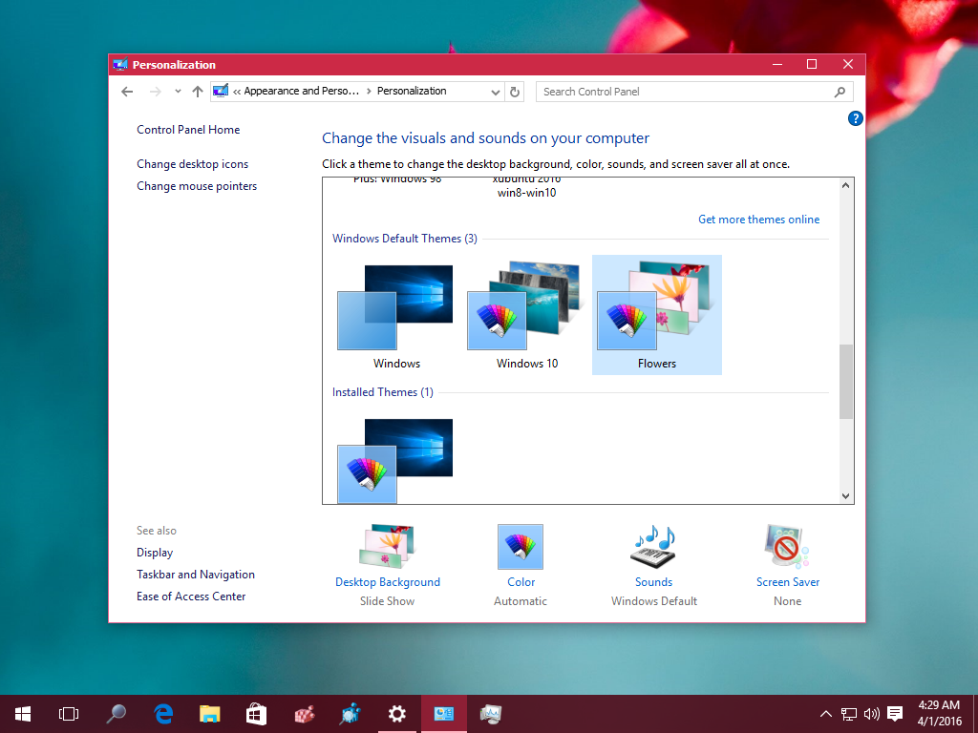Image resolution: width=978 pixels, height=733 pixels.
Task: Open the Screen Saver icon
Action: [787, 547]
